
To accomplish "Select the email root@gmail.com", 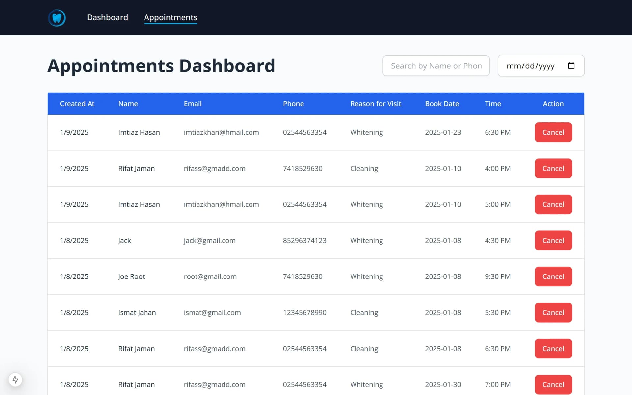I will [210, 276].
